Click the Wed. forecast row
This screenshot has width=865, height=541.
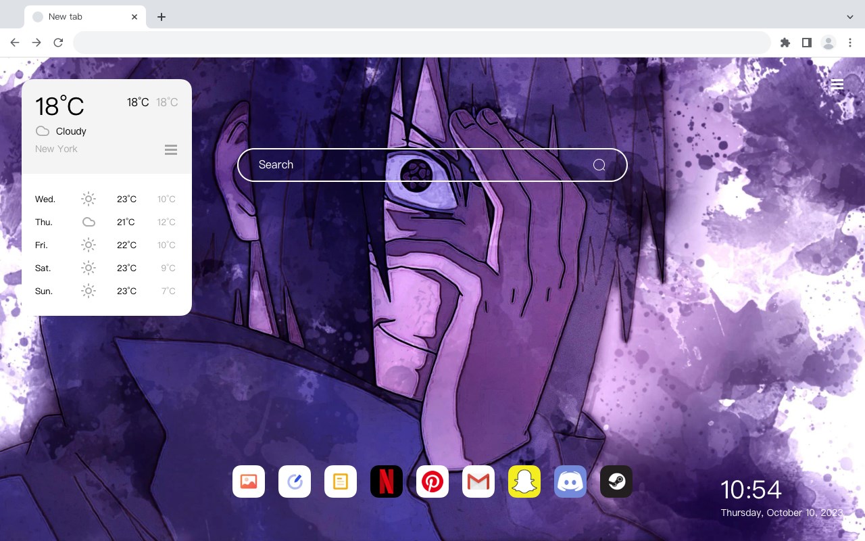pos(107,199)
